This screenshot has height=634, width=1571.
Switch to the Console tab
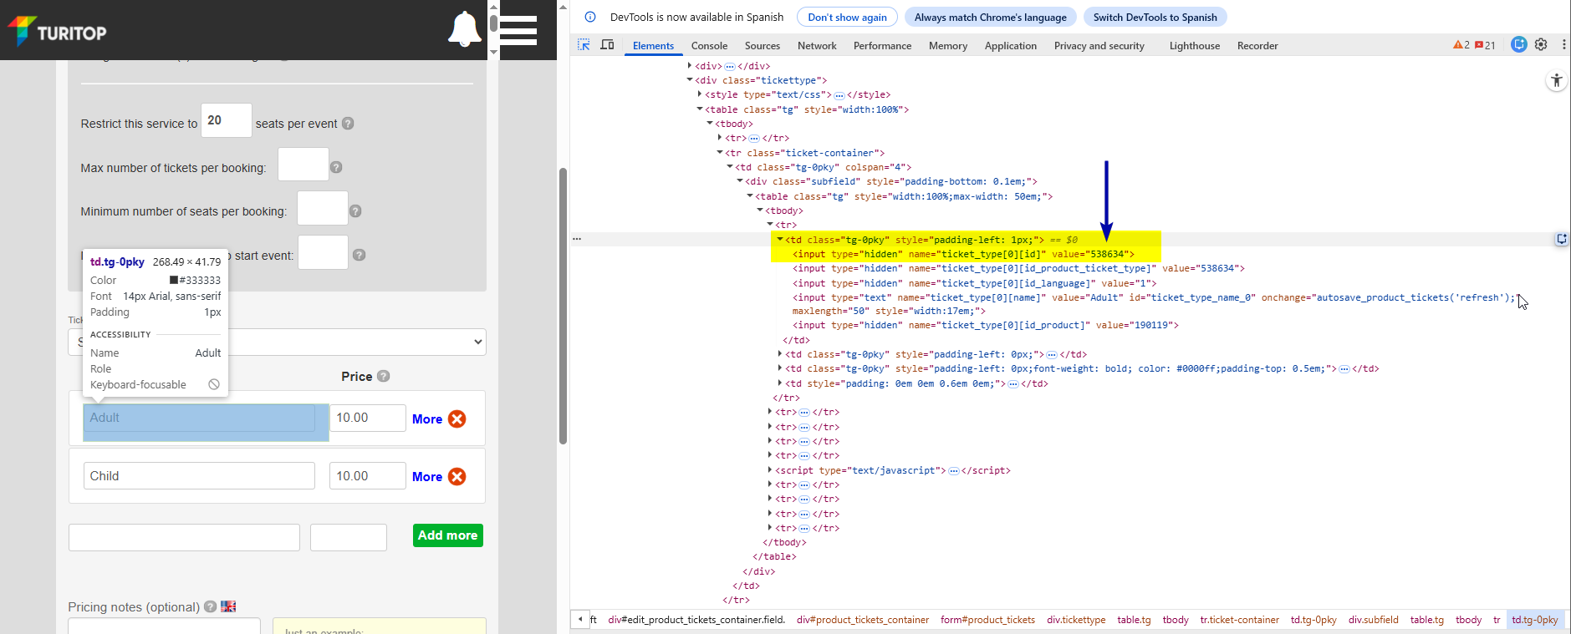(709, 46)
